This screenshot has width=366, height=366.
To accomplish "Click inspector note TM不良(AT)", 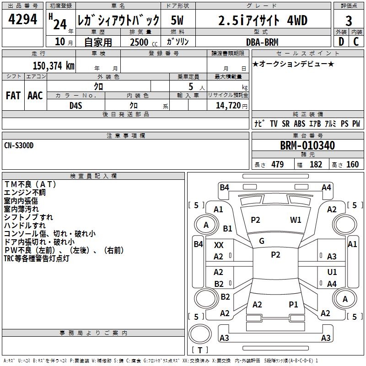I will [30, 184].
